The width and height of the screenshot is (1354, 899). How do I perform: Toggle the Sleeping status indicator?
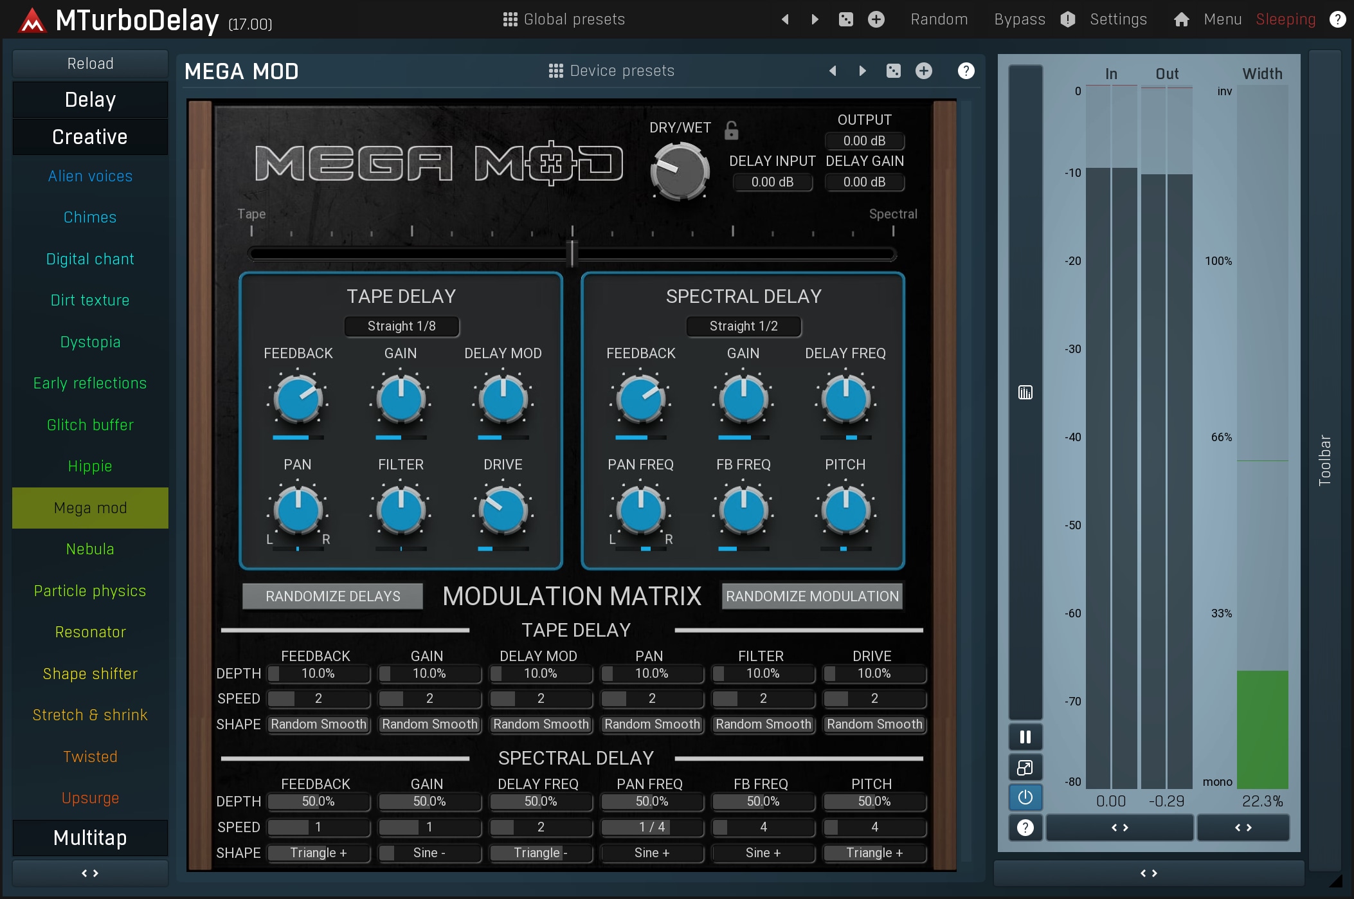[1285, 19]
